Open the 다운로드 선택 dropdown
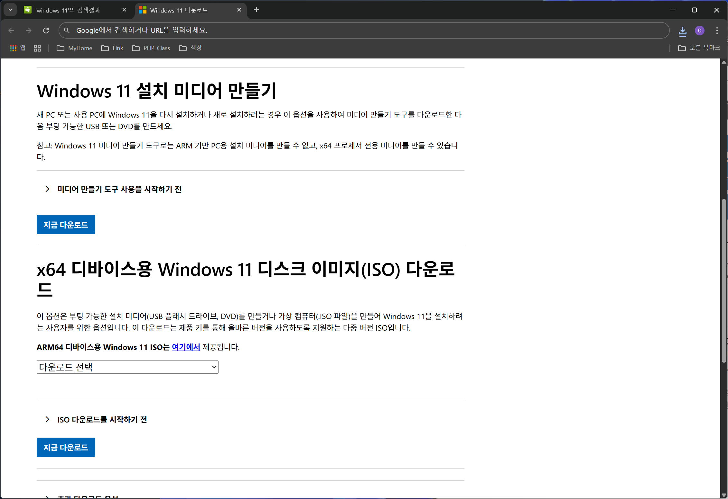728x499 pixels. pyautogui.click(x=127, y=367)
